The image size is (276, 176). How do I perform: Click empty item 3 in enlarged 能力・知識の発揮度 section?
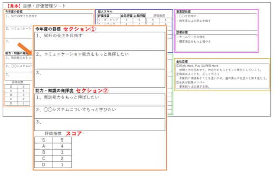pyautogui.click(x=100, y=124)
